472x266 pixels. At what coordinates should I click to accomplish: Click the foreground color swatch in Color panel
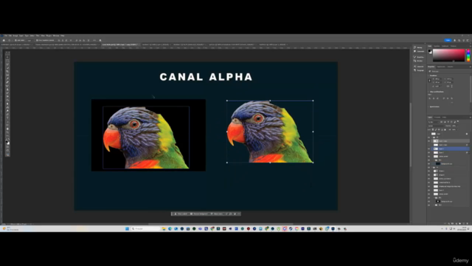pyautogui.click(x=429, y=51)
